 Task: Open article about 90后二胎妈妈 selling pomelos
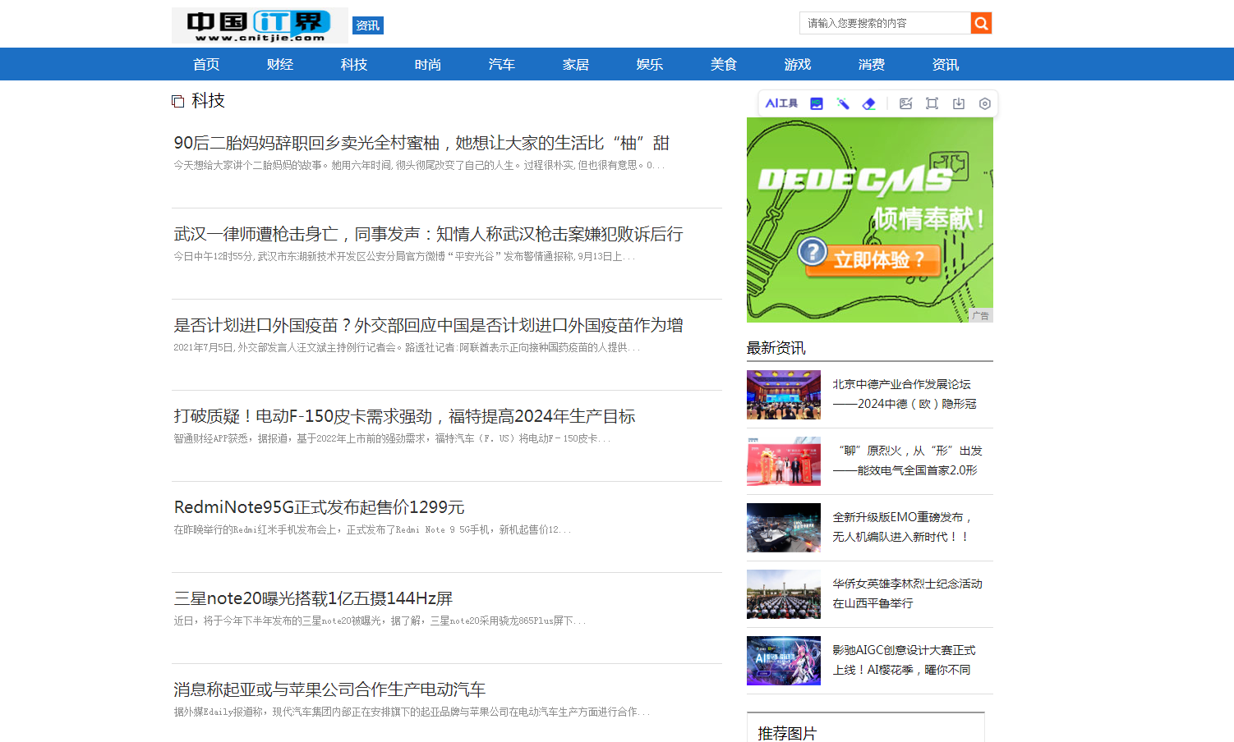point(421,143)
